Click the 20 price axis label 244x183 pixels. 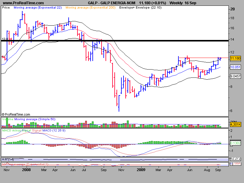(x=232, y=9)
